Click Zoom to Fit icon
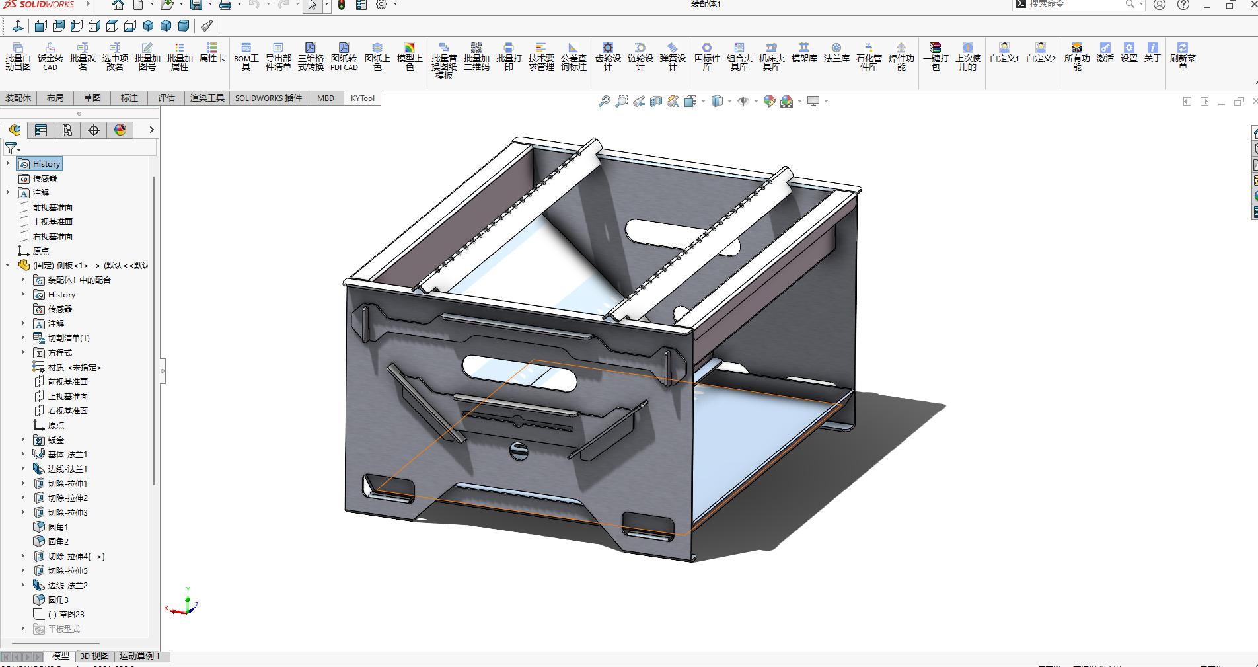The width and height of the screenshot is (1258, 667). (x=604, y=101)
